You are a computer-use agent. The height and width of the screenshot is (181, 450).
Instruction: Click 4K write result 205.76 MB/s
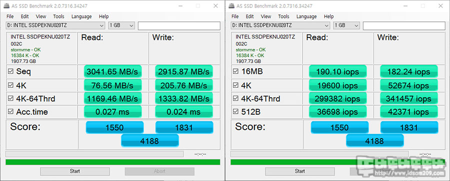coord(184,85)
